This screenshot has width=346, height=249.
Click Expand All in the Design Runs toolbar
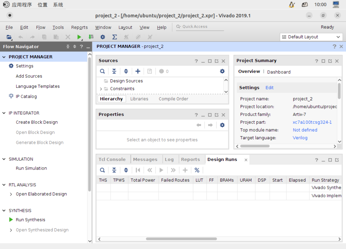pos(126,170)
